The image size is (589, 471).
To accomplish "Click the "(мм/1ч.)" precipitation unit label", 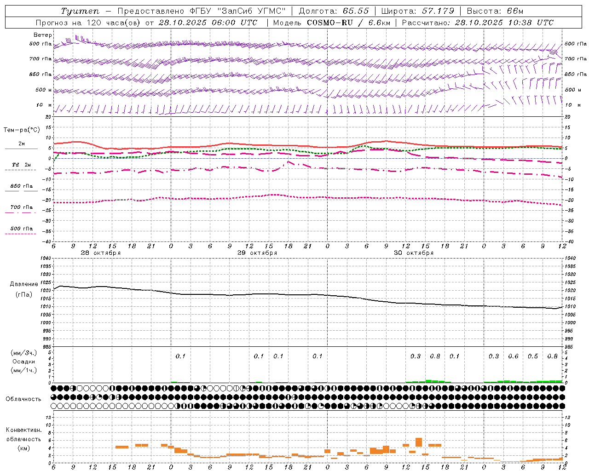I will [x=24, y=370].
